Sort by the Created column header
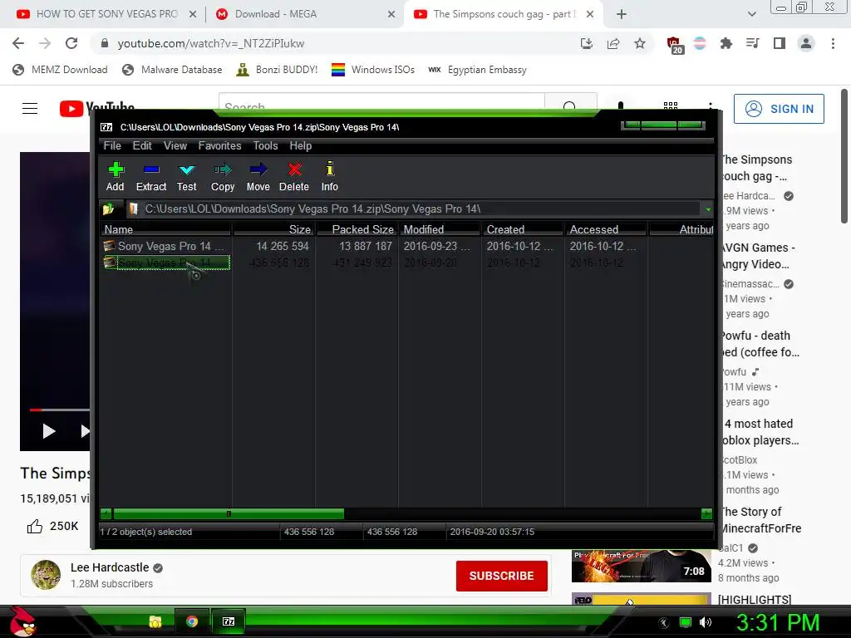 click(524, 229)
